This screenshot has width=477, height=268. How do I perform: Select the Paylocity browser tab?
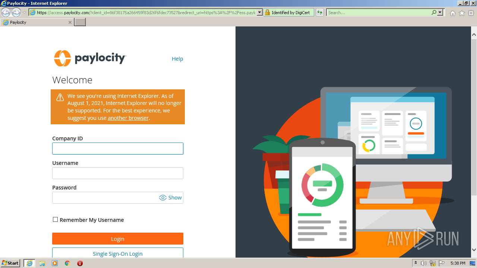point(37,22)
